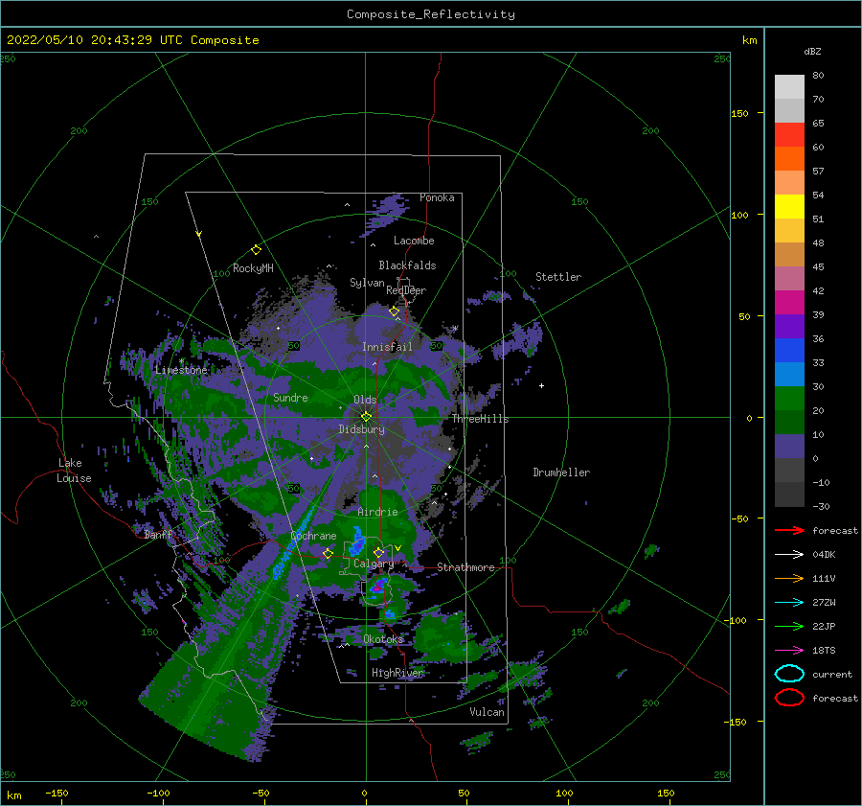Screen dimensions: 862x806
Task: Click the yellow diamond marker near RockyMH
Action: (256, 250)
